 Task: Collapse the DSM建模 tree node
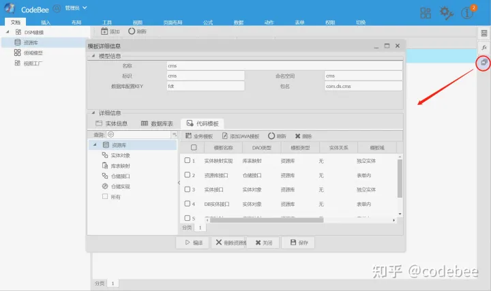(x=8, y=31)
